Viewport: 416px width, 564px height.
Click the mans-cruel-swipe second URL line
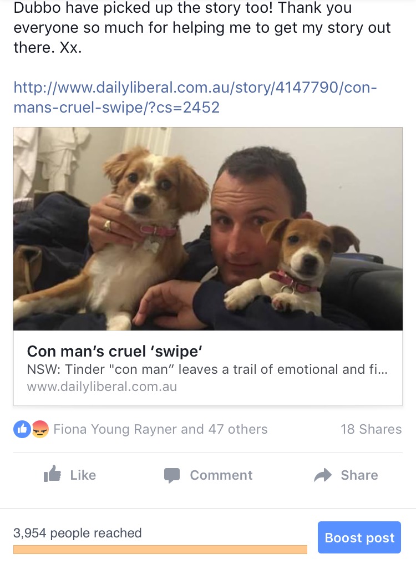tap(116, 107)
